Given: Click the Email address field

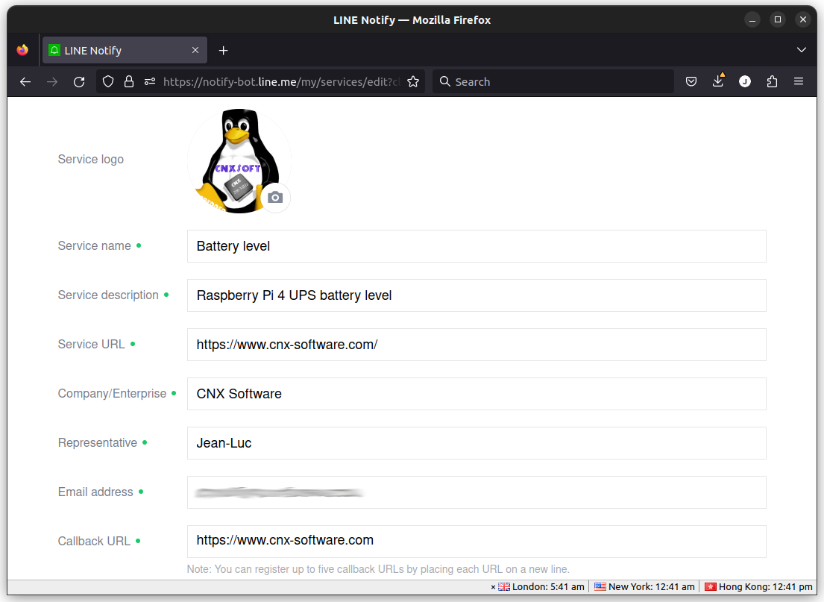Looking at the screenshot, I should (x=477, y=492).
